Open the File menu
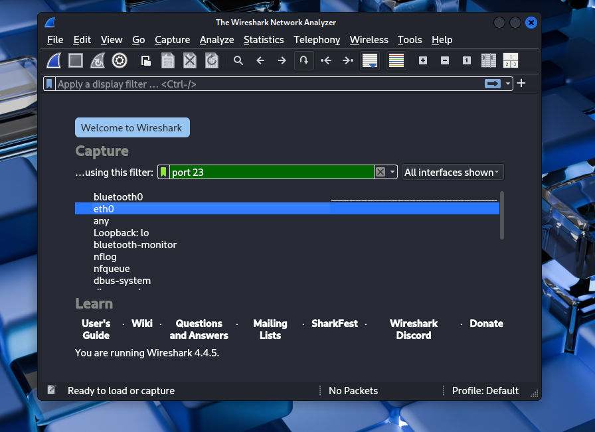The width and height of the screenshot is (595, 432). tap(55, 40)
